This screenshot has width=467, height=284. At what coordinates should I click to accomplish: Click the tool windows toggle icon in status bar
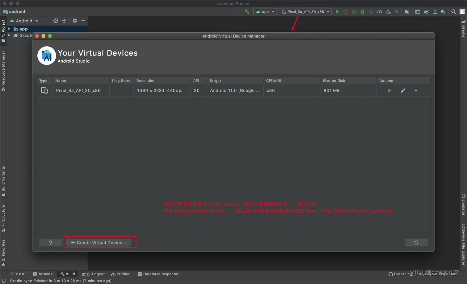click(4, 281)
